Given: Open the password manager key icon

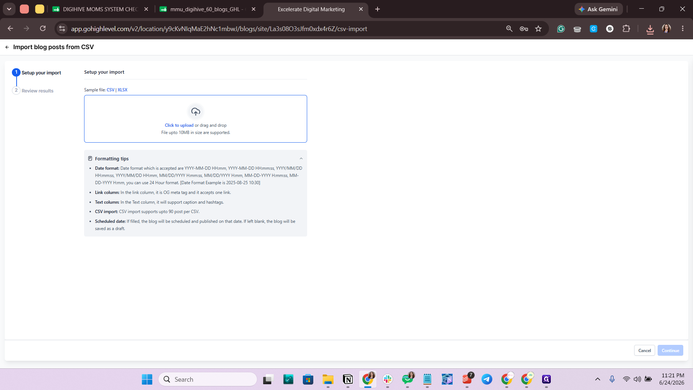Looking at the screenshot, I should [x=524, y=29].
